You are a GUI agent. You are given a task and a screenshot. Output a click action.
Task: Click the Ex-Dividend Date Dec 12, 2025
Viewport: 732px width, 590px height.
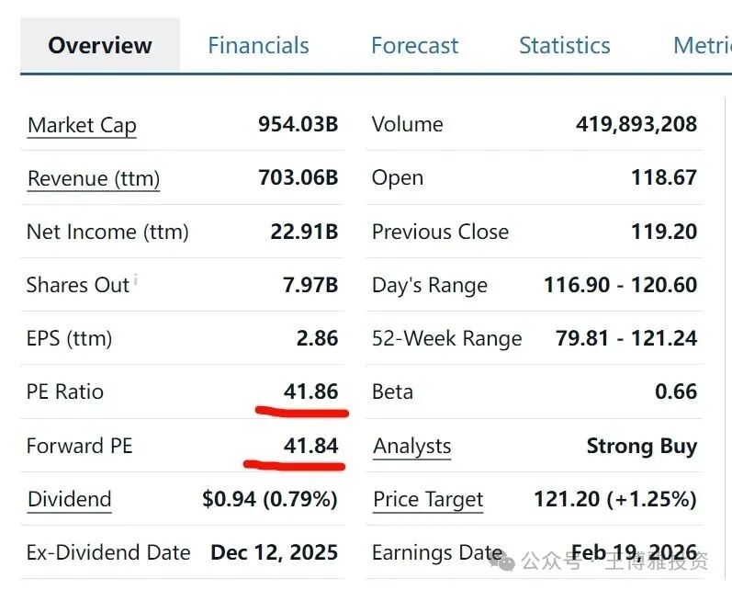(x=274, y=553)
